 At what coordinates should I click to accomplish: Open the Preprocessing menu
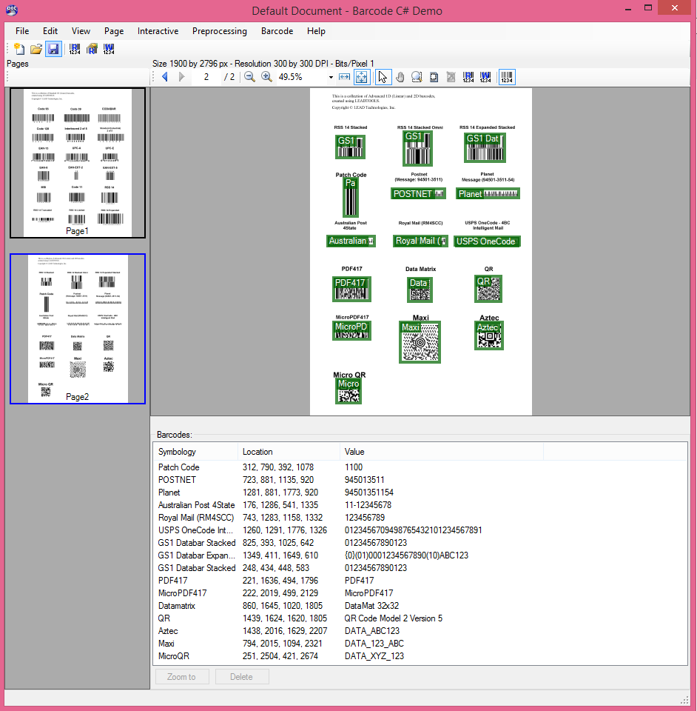[x=219, y=31]
